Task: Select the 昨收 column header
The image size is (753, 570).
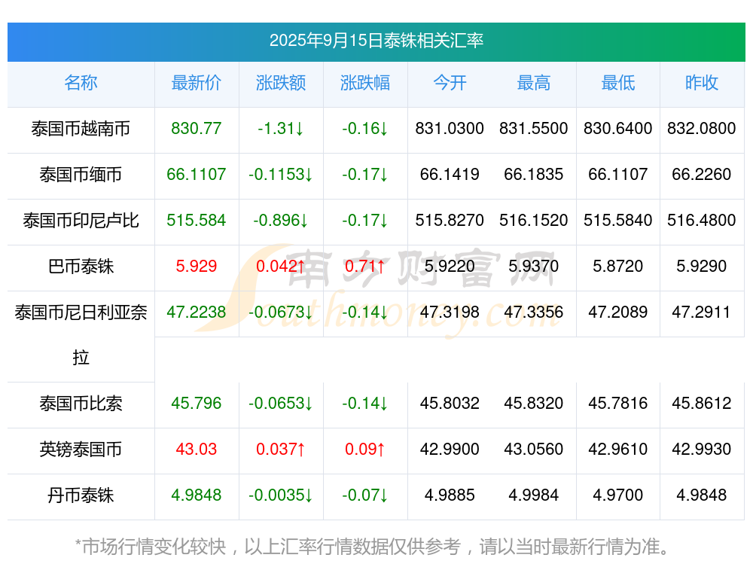Action: (x=702, y=83)
